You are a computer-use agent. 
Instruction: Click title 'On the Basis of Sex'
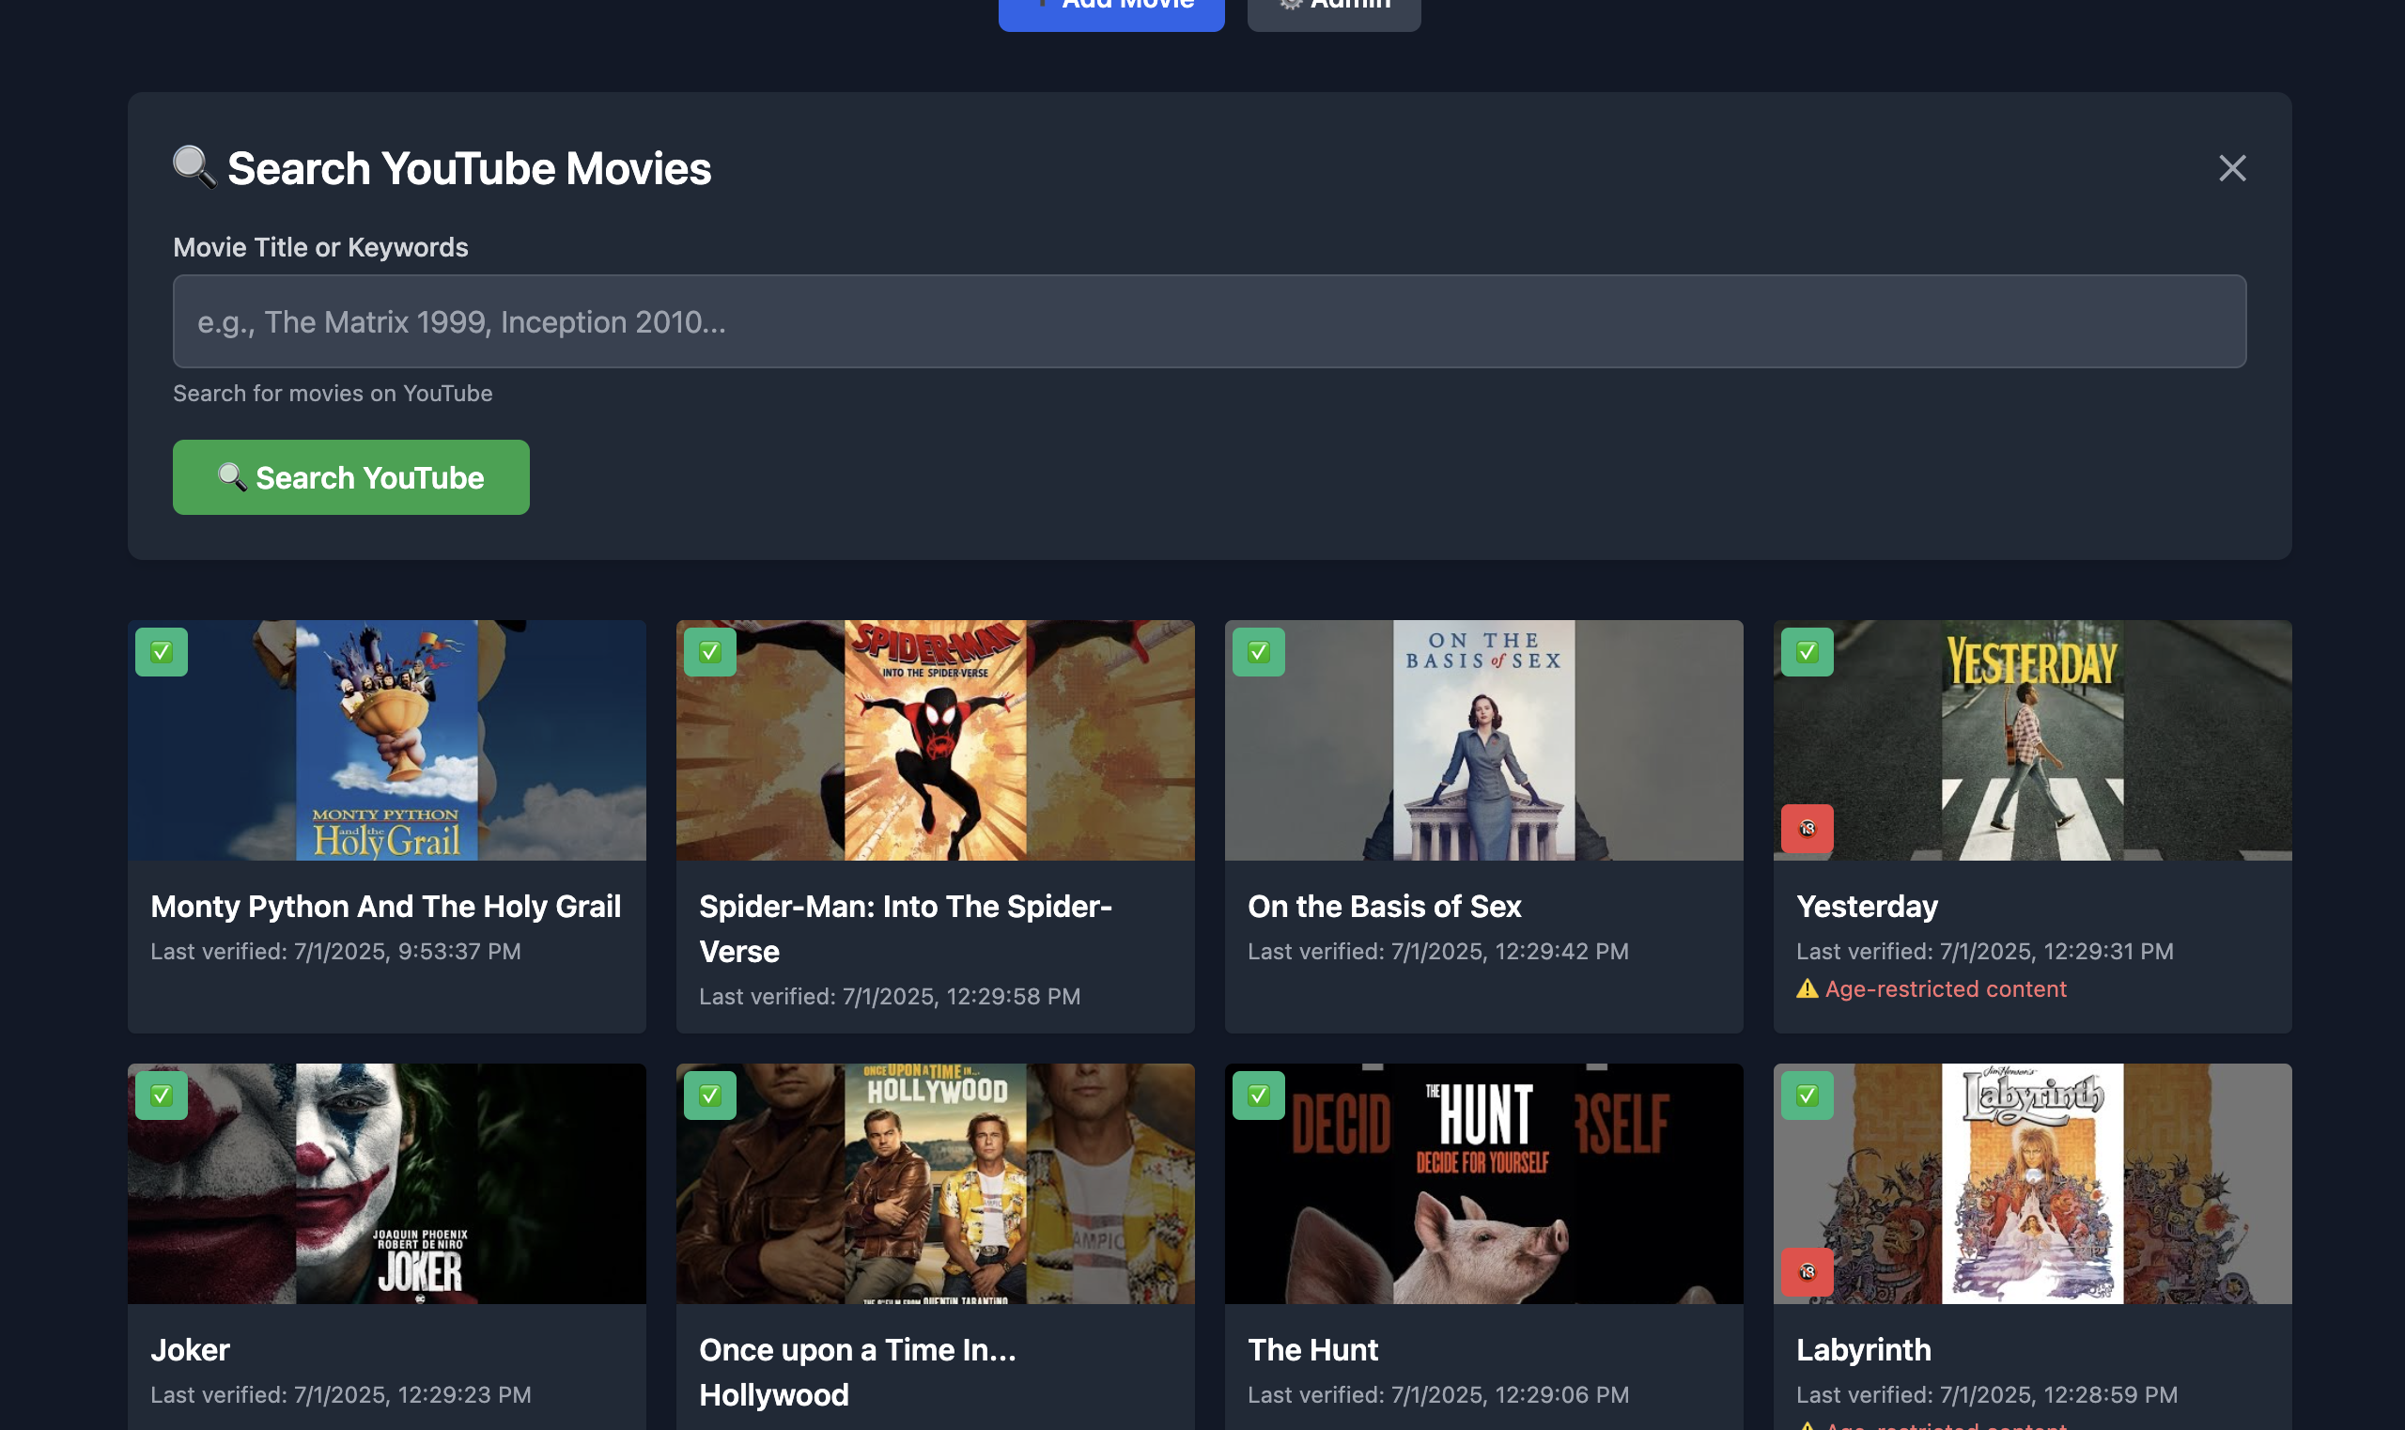[x=1384, y=907]
